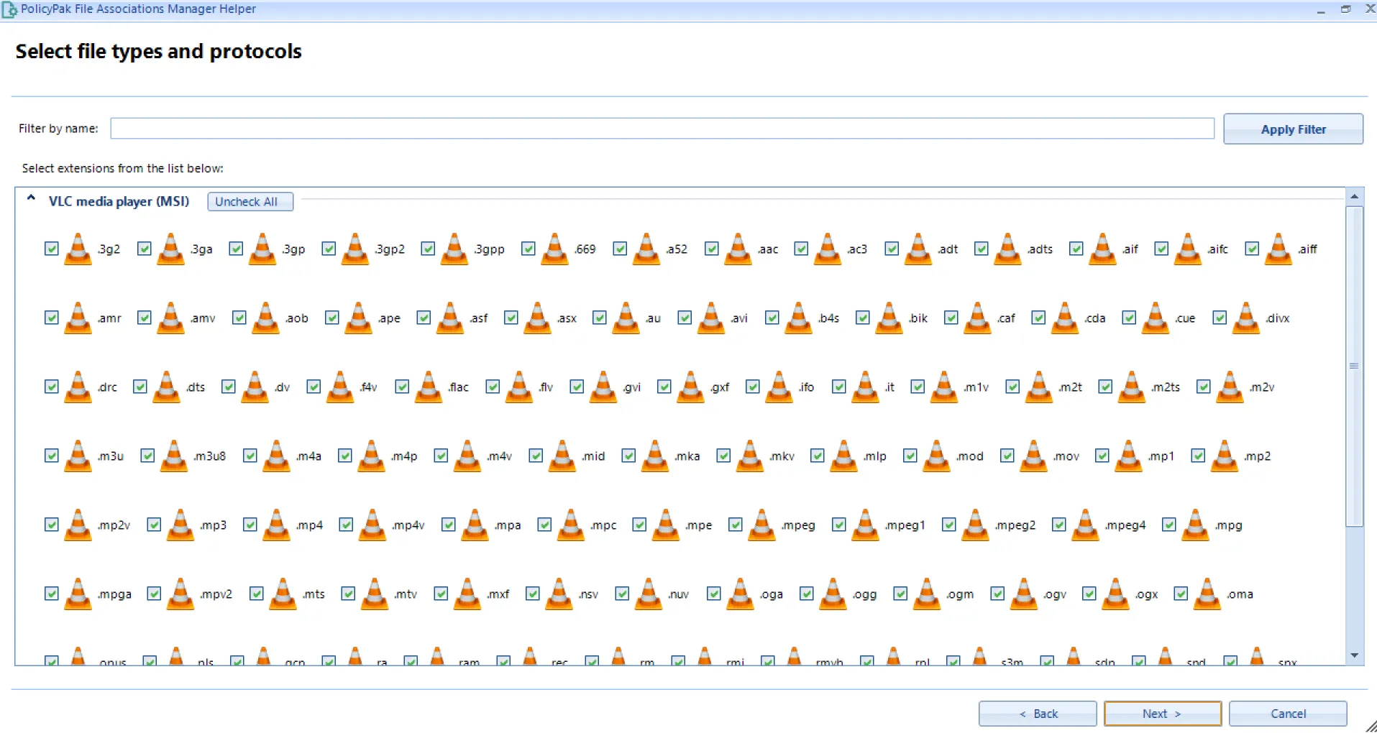Click the Apply Filter button

pos(1293,129)
